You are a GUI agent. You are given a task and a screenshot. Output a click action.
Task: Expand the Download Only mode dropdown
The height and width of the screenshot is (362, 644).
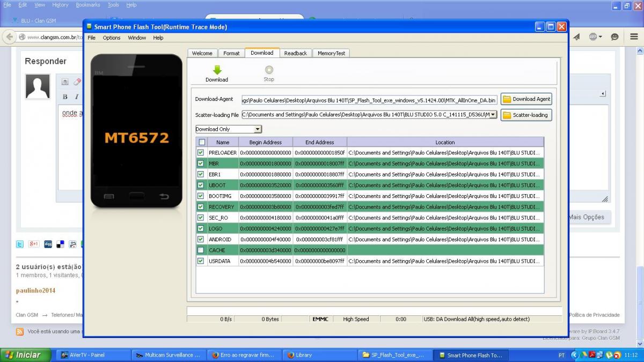pyautogui.click(x=258, y=129)
